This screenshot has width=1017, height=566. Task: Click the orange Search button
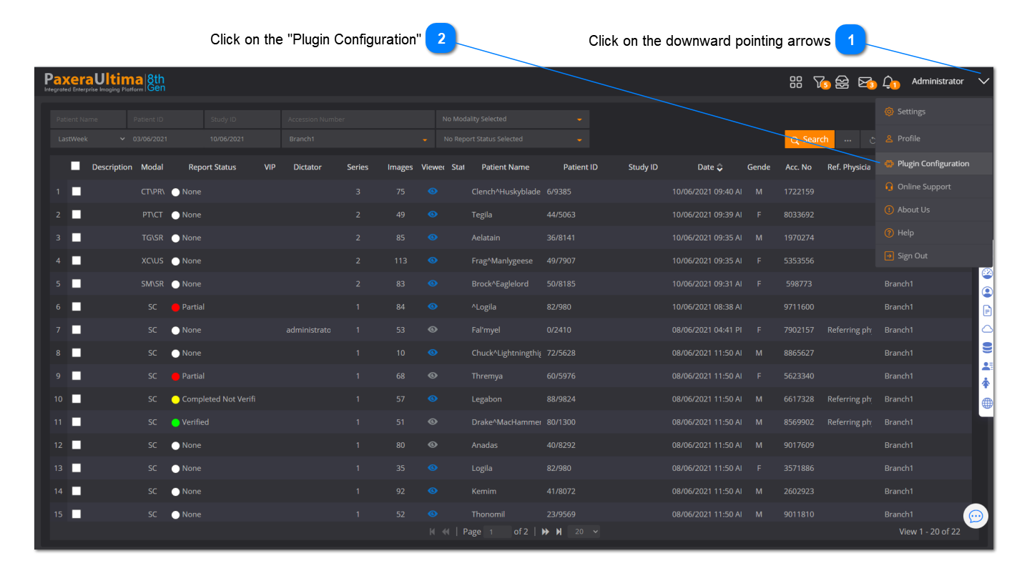810,140
